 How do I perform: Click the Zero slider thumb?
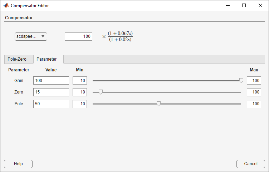[101, 92]
